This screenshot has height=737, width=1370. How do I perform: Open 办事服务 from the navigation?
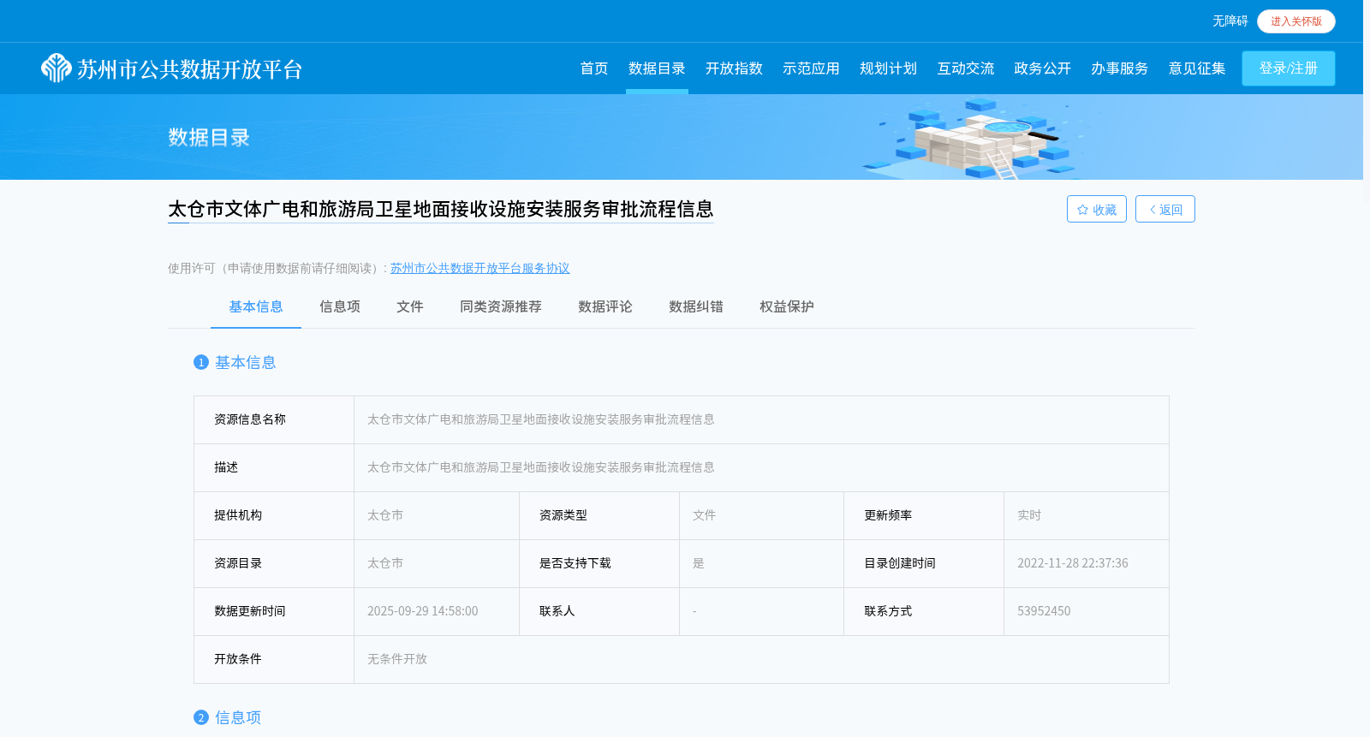click(x=1119, y=68)
